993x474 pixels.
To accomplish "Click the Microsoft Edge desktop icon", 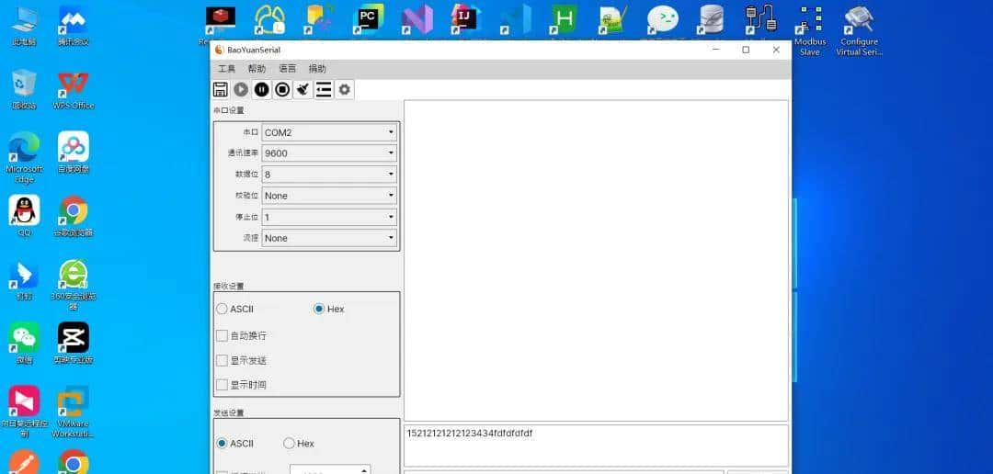I will pos(24,157).
